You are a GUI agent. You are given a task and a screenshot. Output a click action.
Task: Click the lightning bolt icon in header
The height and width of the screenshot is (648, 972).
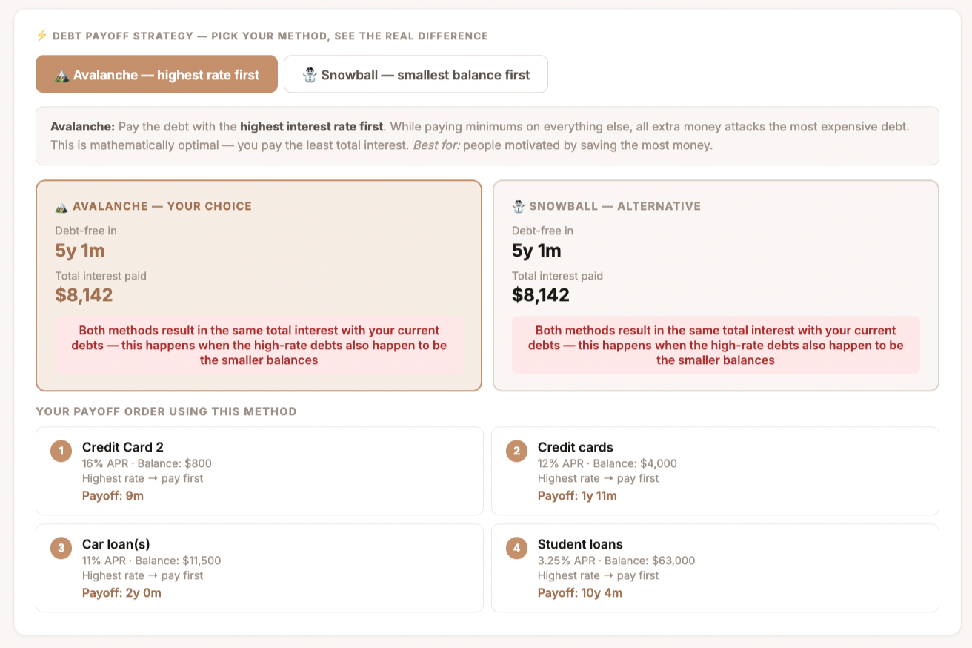[41, 36]
